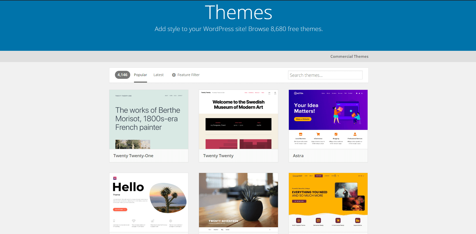Click E-Commerce Ready cart icon in OceanWP preview

(338, 220)
